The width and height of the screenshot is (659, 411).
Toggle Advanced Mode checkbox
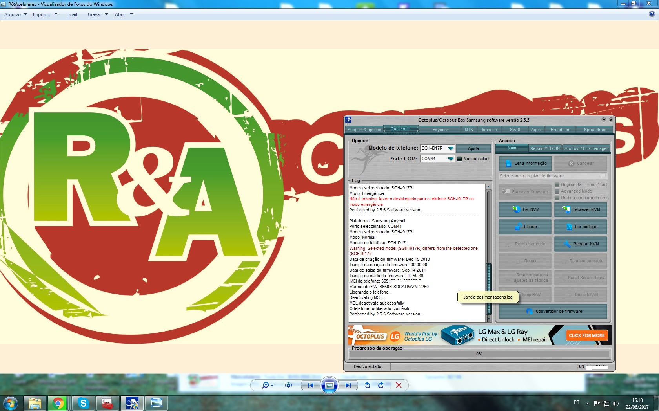557,191
